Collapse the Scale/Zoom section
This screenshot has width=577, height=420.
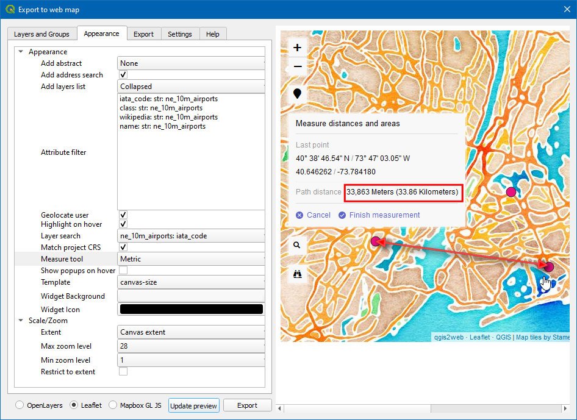(x=21, y=321)
